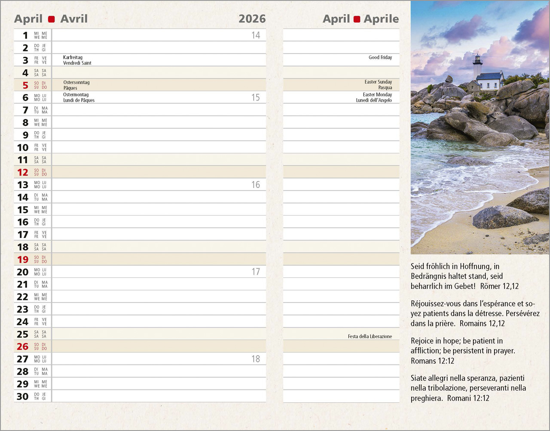550x431 pixels.
Task: Click the Good Friday label
Action: point(380,58)
